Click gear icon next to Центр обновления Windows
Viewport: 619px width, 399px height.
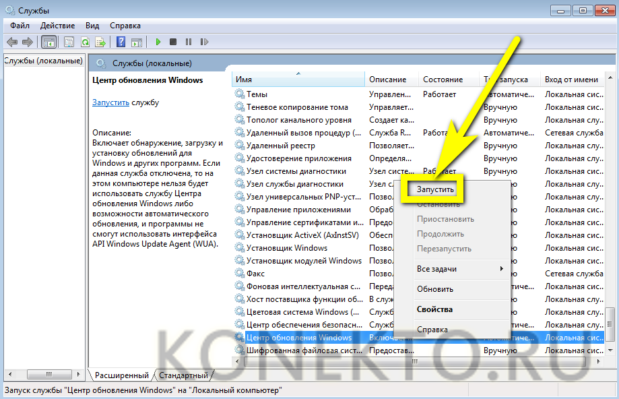tap(239, 338)
